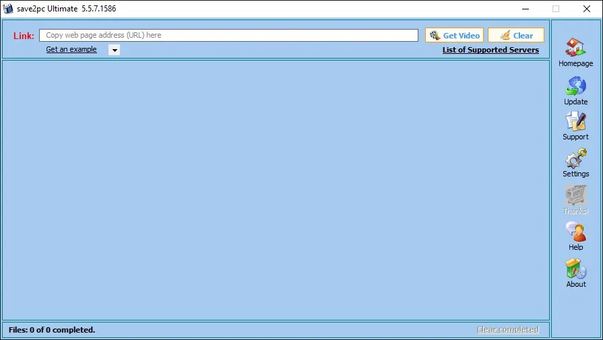Click the Get an example link
This screenshot has height=340, width=603.
click(71, 49)
